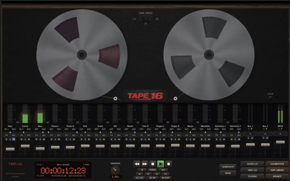Viewport: 290px width, 181px height.
Task: Click the Guitar track volume fader
Action: coord(25,146)
